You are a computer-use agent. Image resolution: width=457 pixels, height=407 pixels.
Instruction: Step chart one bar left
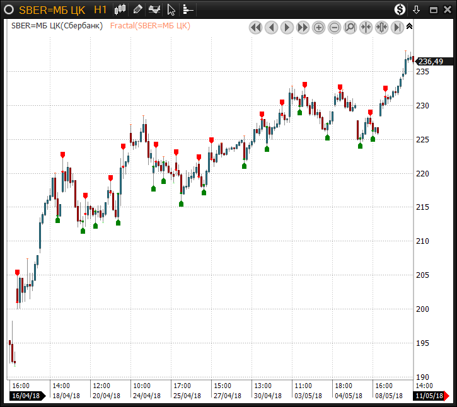click(271, 27)
